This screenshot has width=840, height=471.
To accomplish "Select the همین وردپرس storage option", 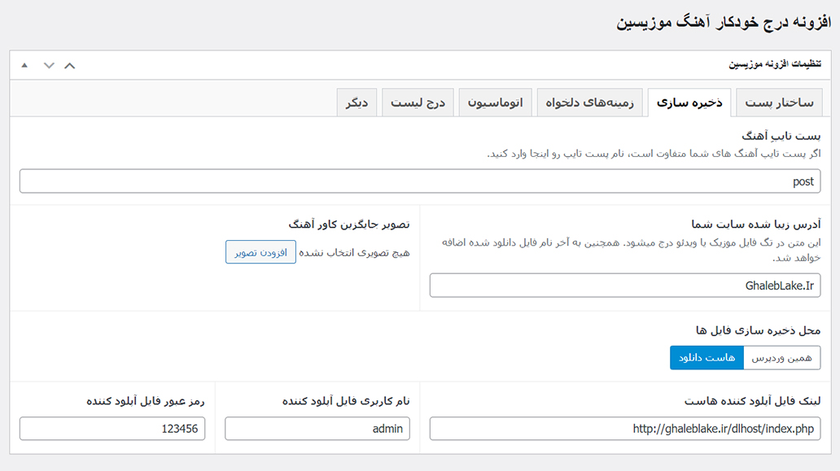I will point(781,358).
